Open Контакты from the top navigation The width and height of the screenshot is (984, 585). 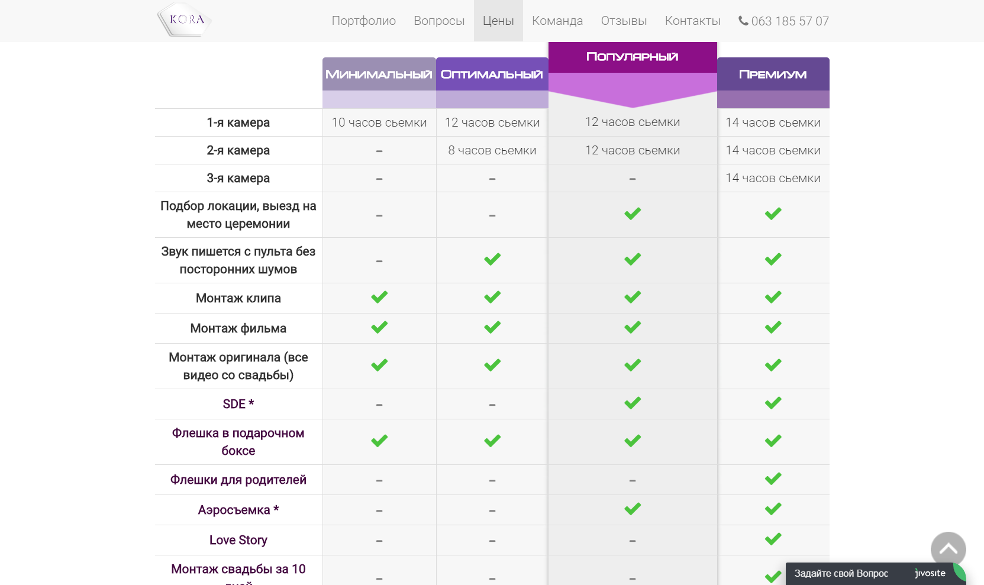click(x=692, y=21)
